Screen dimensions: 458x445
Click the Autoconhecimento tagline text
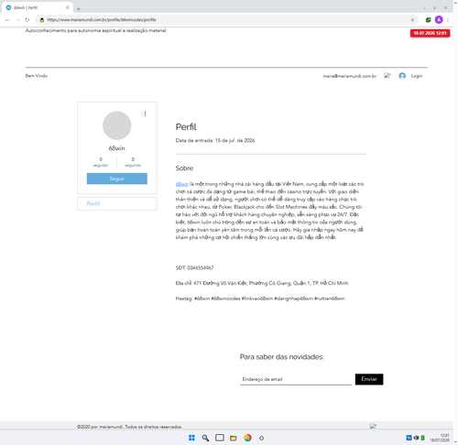click(x=96, y=30)
